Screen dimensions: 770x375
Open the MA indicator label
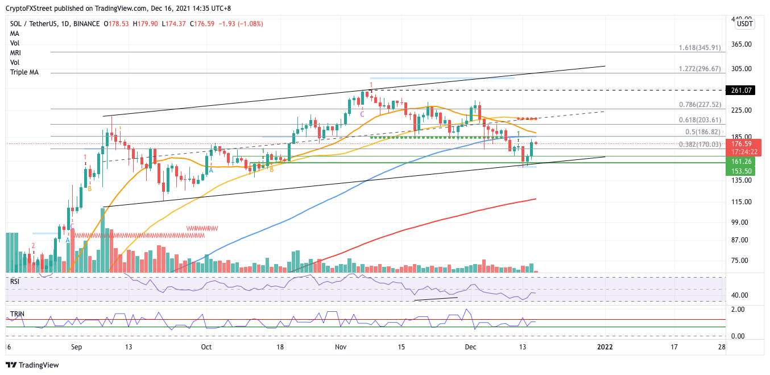(15, 34)
